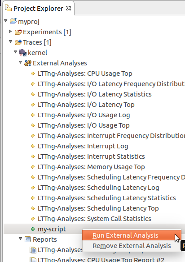Screen dimensions: 185x262
Task: Click the diamond icon of Interrupt Statistics
Action: (33, 156)
